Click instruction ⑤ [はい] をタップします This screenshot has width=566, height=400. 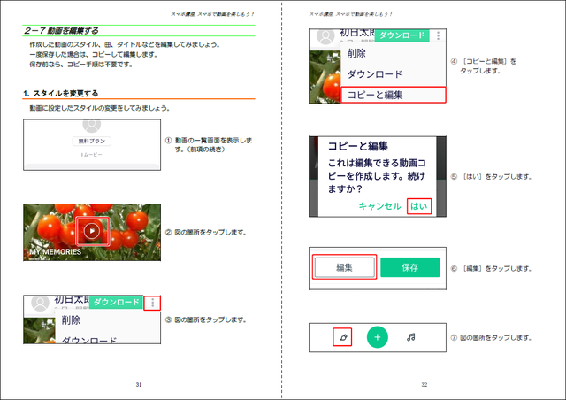(x=492, y=177)
